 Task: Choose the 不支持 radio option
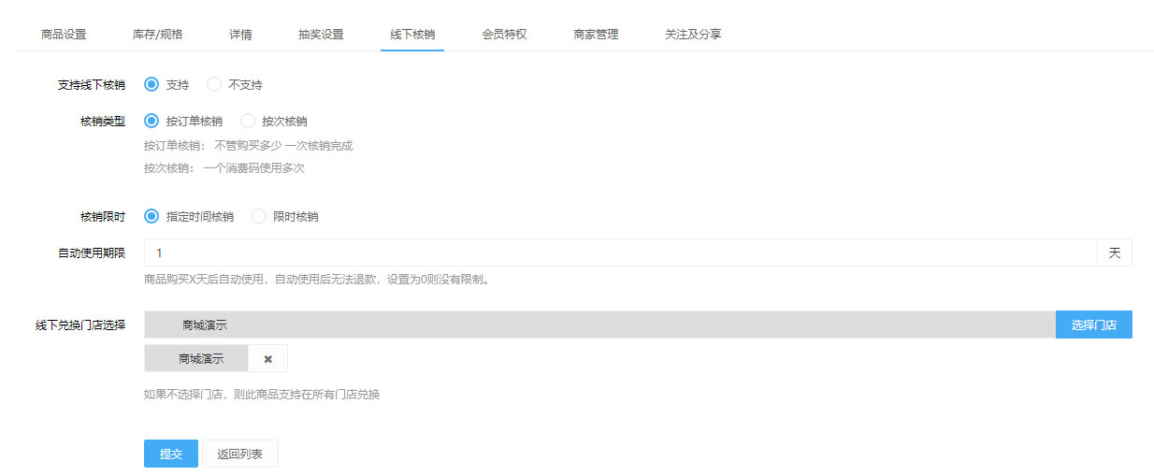click(x=214, y=85)
